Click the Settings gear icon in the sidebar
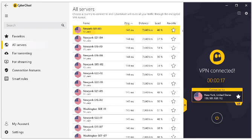 [6, 132]
